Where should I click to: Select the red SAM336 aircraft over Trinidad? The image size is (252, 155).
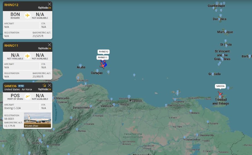[x=220, y=94]
